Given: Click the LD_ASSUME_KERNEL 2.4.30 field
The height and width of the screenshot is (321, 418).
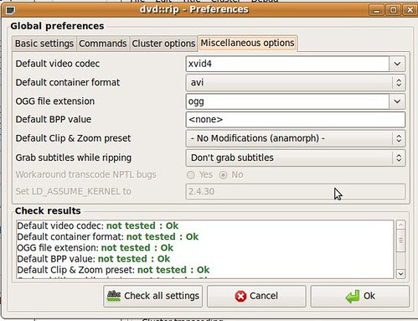Looking at the screenshot, I should 296,192.
